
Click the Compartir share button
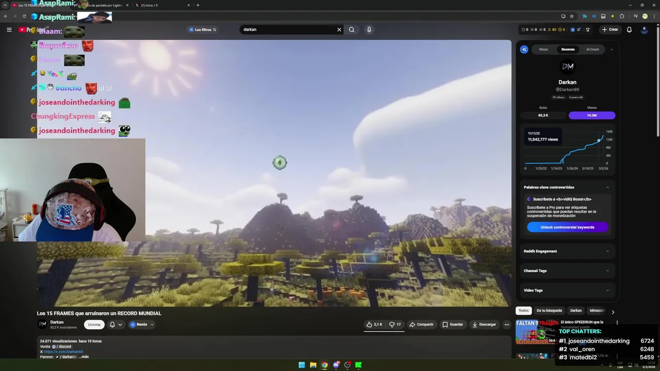pyautogui.click(x=421, y=325)
